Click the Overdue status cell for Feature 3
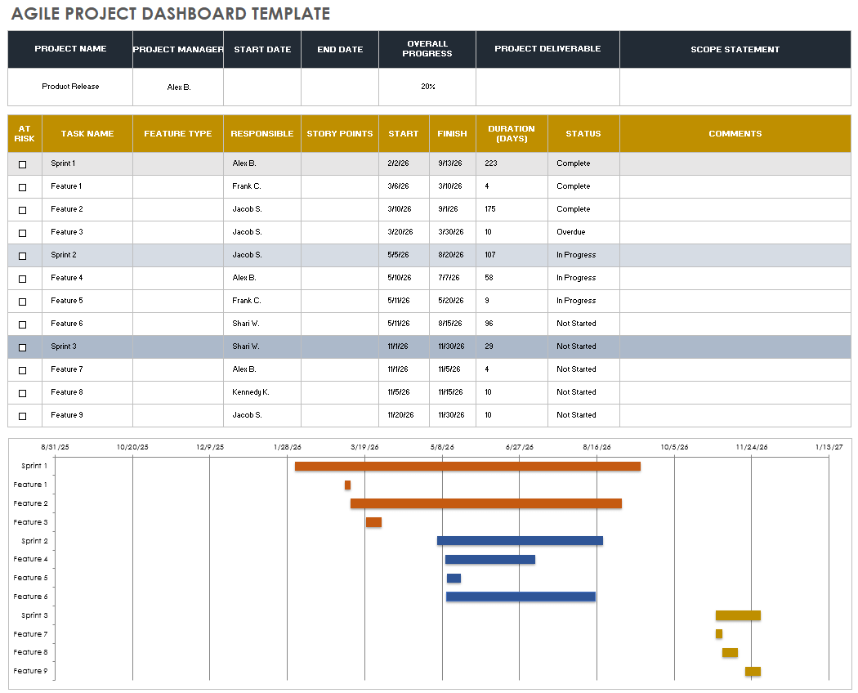 coord(583,232)
